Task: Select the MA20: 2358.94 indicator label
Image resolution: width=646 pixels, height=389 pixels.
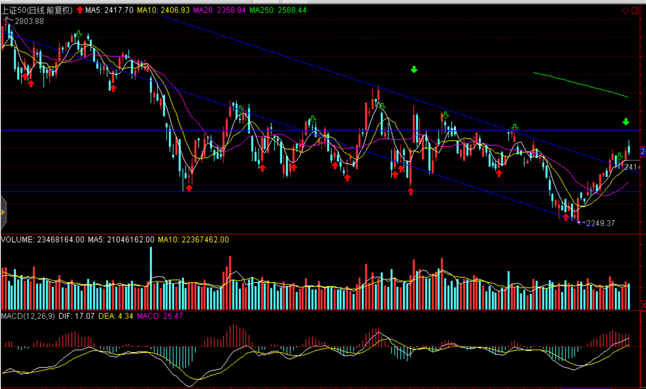Action: point(219,10)
